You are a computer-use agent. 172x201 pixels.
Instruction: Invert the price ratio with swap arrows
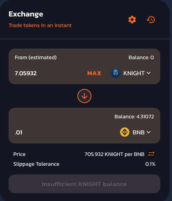pyautogui.click(x=151, y=154)
